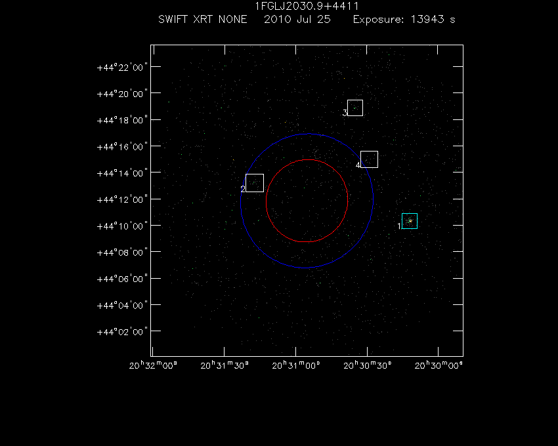Click the observation date '2010 Jul 25'
This screenshot has height=446, width=558.
297,19
